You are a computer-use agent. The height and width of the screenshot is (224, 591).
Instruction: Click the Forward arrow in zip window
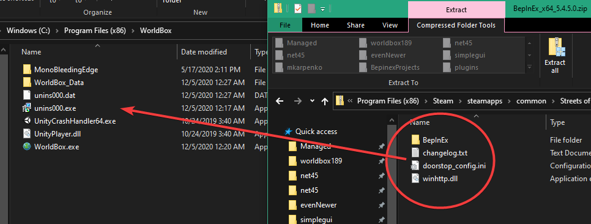click(298, 101)
